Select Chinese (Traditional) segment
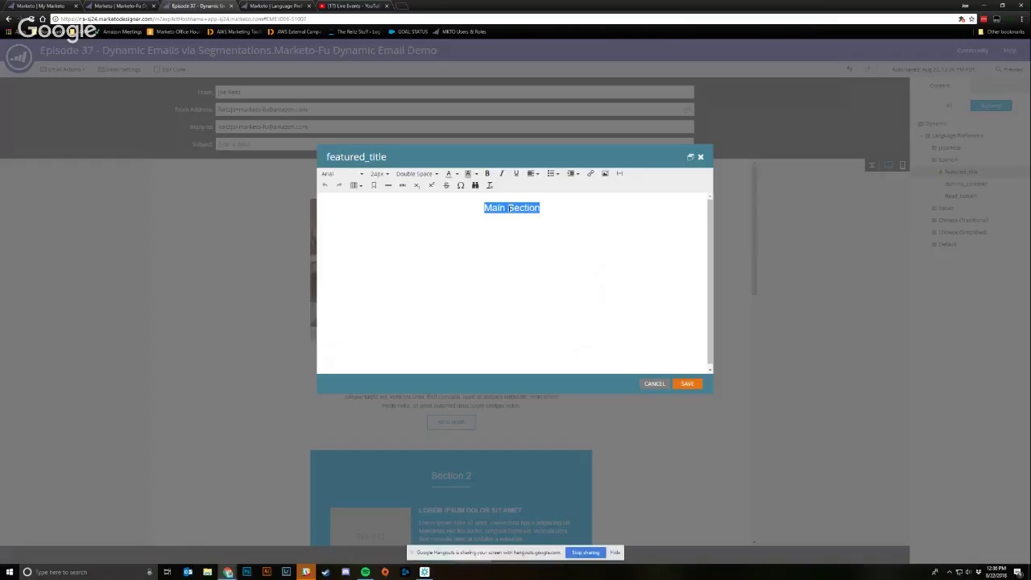 point(963,220)
